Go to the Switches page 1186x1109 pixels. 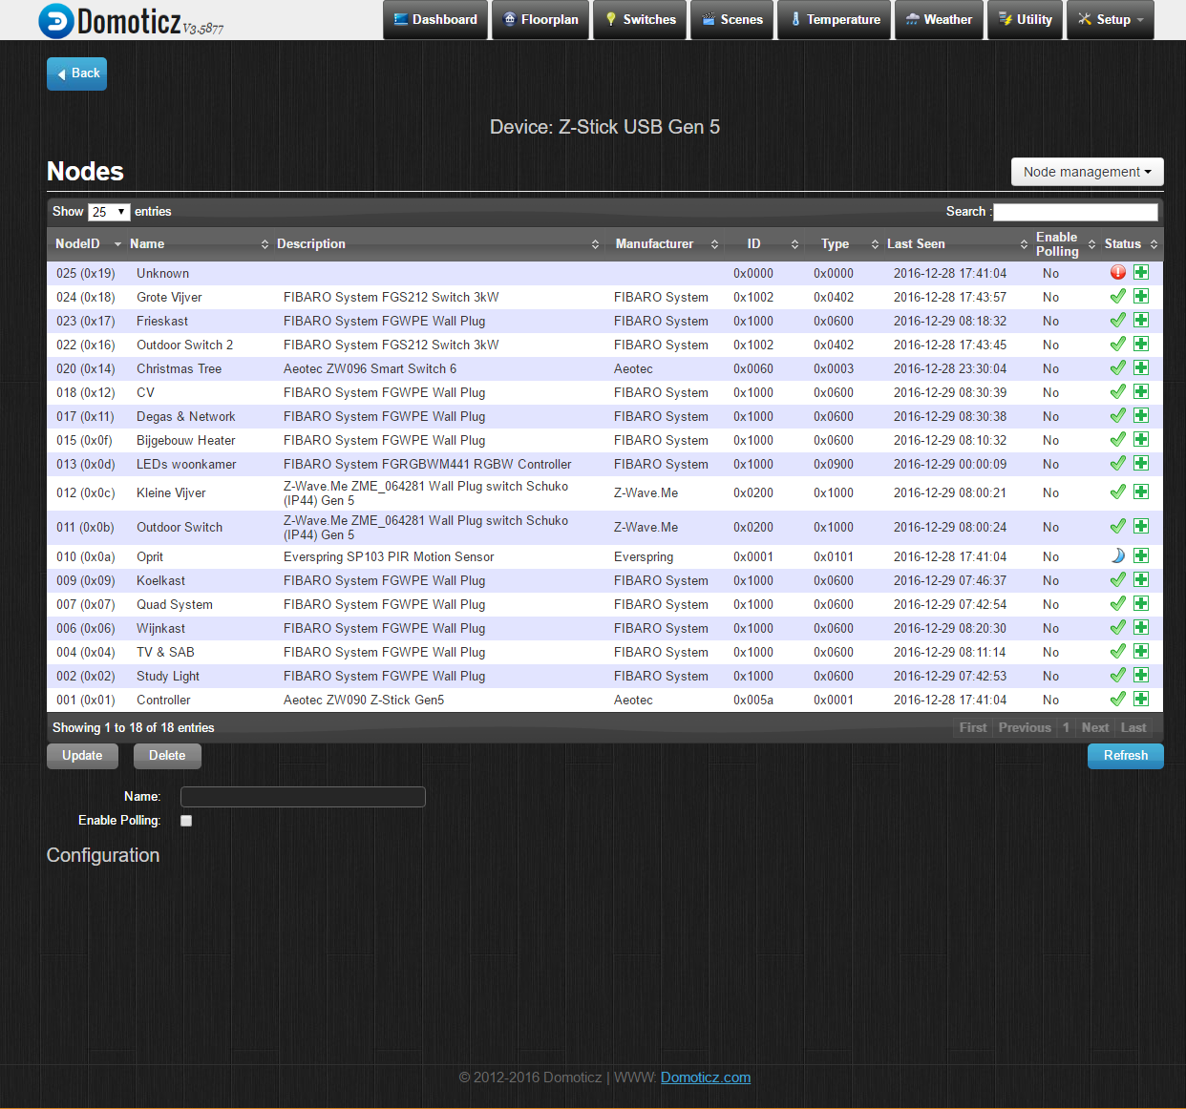click(x=640, y=20)
